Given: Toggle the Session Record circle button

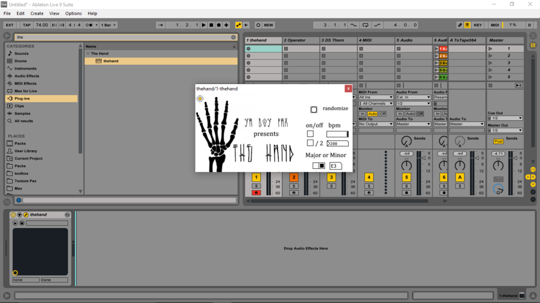Looking at the screenshot, I should click(x=258, y=25).
